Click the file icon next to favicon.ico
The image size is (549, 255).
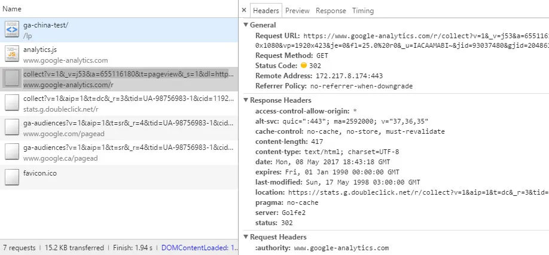12,177
